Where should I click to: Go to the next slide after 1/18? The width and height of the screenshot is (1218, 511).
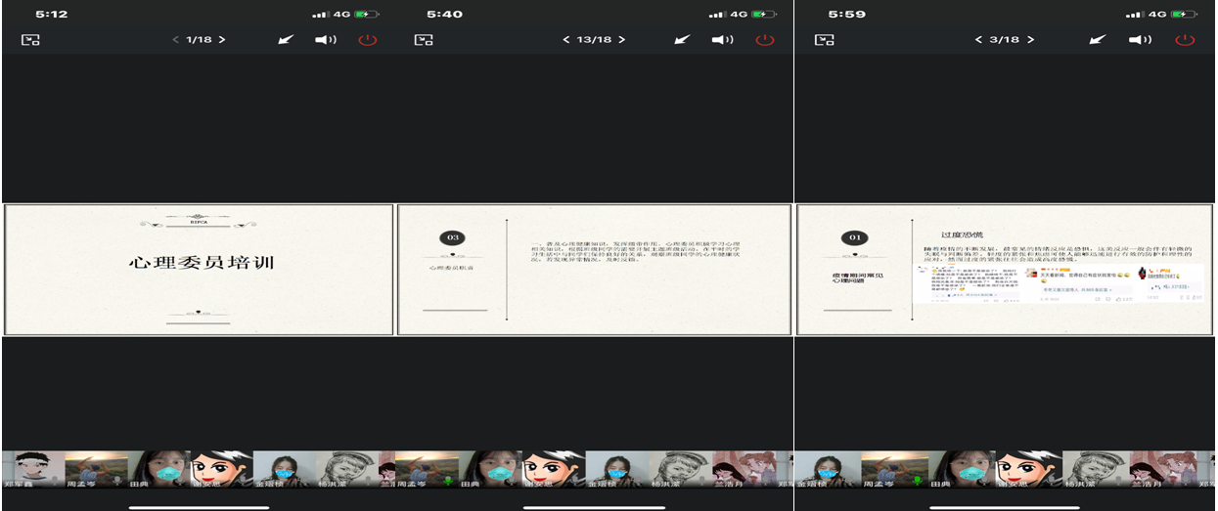click(x=222, y=40)
